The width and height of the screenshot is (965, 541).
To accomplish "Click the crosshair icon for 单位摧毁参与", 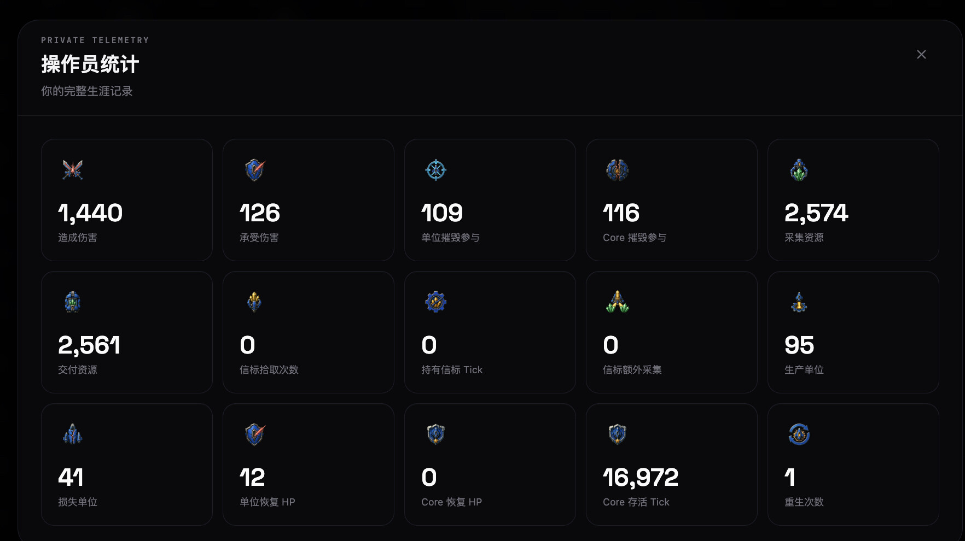I will pyautogui.click(x=435, y=170).
